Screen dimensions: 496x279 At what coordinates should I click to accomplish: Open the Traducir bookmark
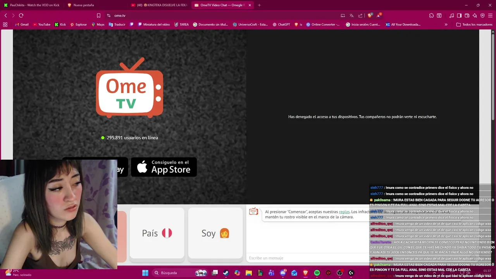(117, 24)
